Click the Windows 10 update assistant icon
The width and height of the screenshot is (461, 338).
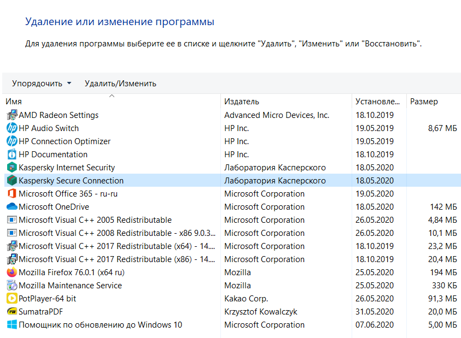point(12,325)
